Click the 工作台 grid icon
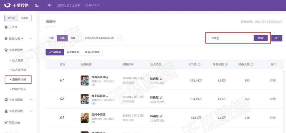 pos(6,27)
